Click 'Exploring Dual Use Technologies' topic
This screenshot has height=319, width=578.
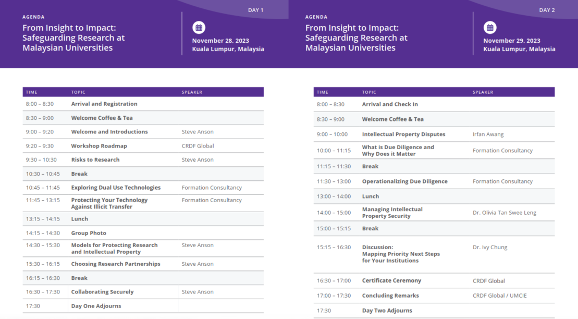tap(116, 187)
